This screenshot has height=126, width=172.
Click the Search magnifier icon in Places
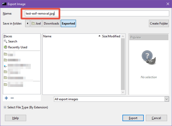(x=5, y=41)
